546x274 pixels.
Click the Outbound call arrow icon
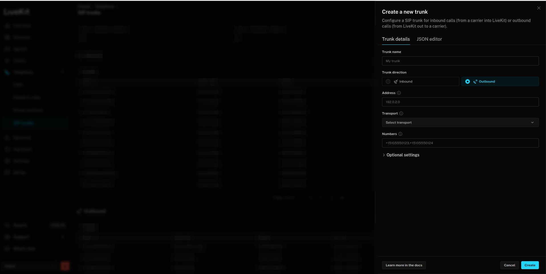coord(475,81)
